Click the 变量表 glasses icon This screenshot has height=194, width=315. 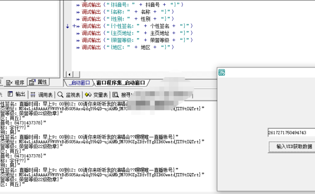click(x=88, y=94)
